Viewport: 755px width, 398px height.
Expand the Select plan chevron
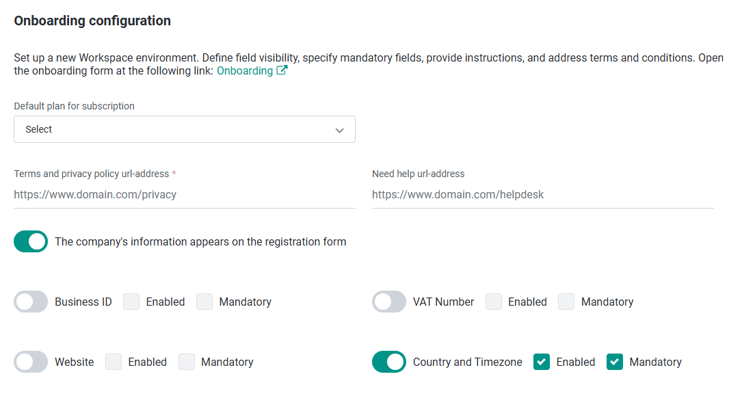339,129
